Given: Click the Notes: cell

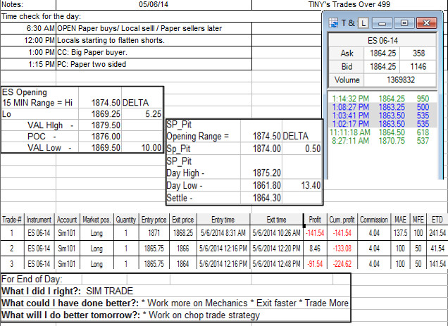Looking at the screenshot, I should (x=28, y=4).
